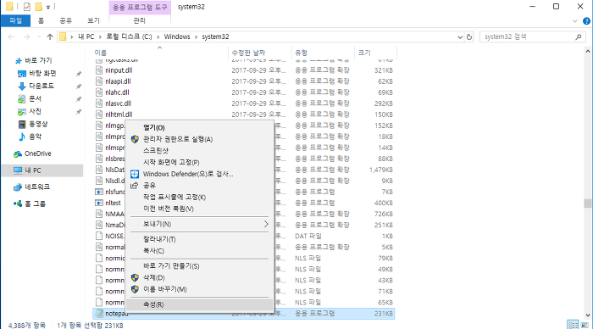The width and height of the screenshot is (593, 329).
Task: Open the 파일 ribbon tab
Action: pyautogui.click(x=15, y=20)
